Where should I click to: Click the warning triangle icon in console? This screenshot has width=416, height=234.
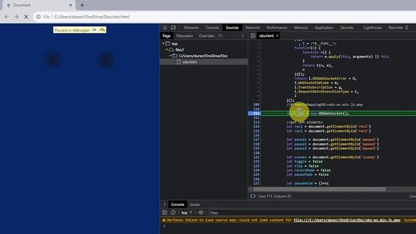coord(164,220)
